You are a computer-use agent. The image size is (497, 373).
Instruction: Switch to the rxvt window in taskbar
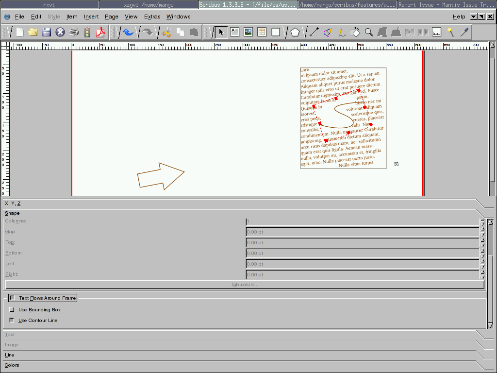(x=50, y=5)
